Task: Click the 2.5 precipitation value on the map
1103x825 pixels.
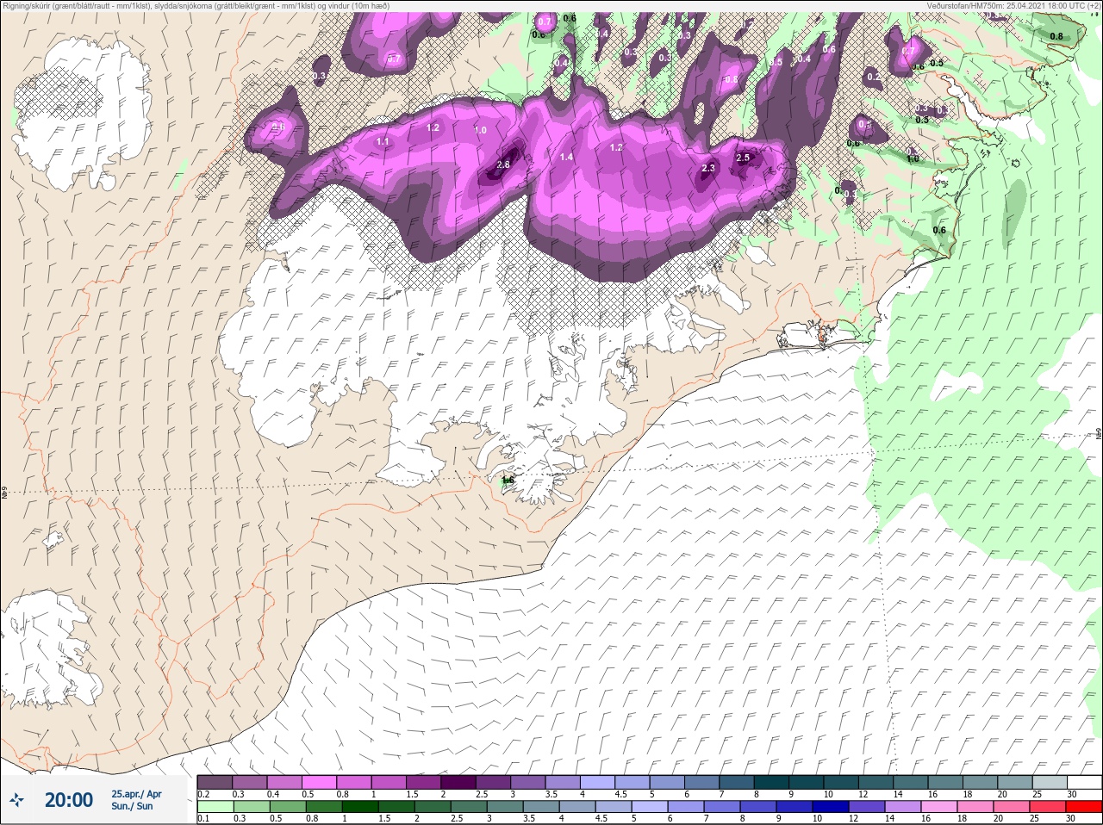Action: coord(743,158)
